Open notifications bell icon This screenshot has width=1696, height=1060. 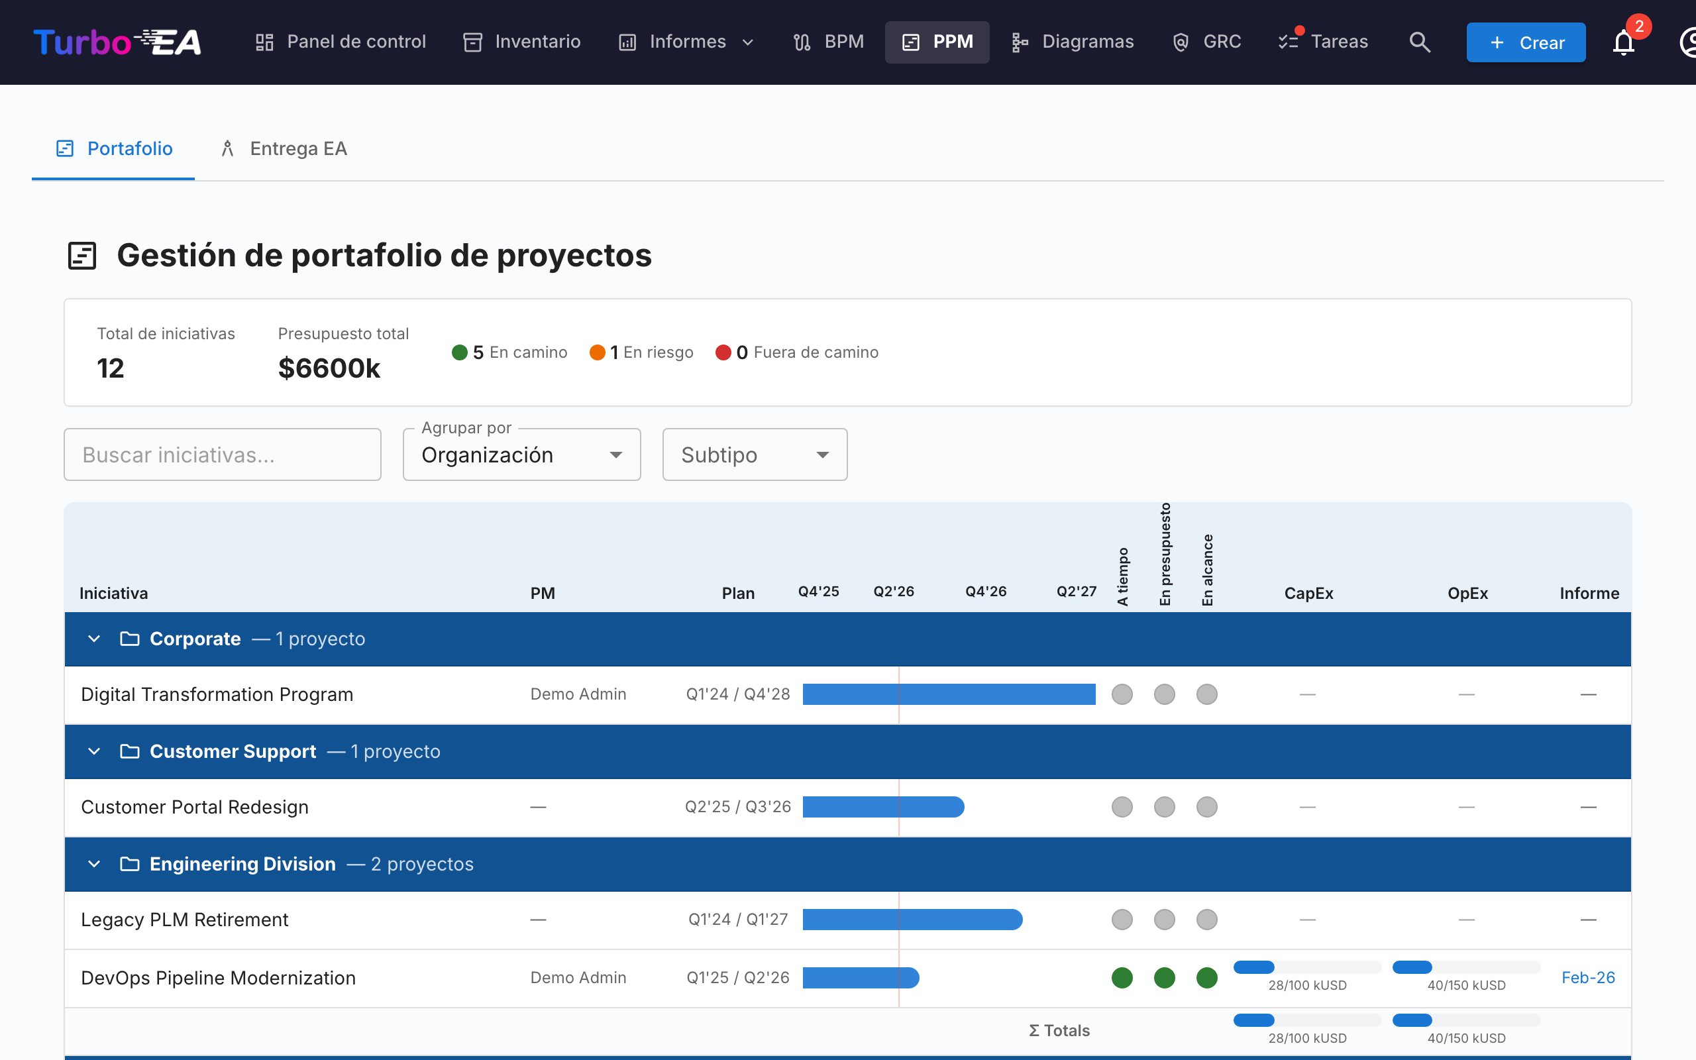[1623, 43]
